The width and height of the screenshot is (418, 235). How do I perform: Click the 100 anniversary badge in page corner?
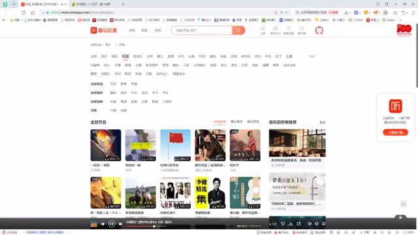click(x=404, y=30)
